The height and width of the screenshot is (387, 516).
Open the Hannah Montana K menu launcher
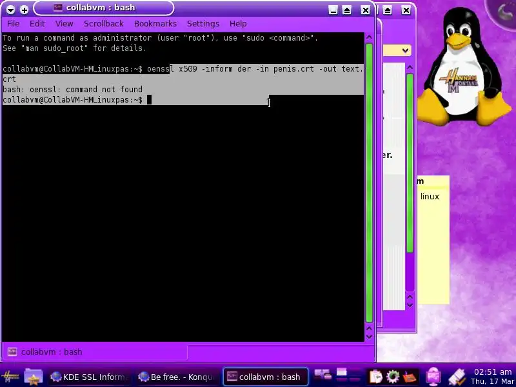click(x=10, y=377)
